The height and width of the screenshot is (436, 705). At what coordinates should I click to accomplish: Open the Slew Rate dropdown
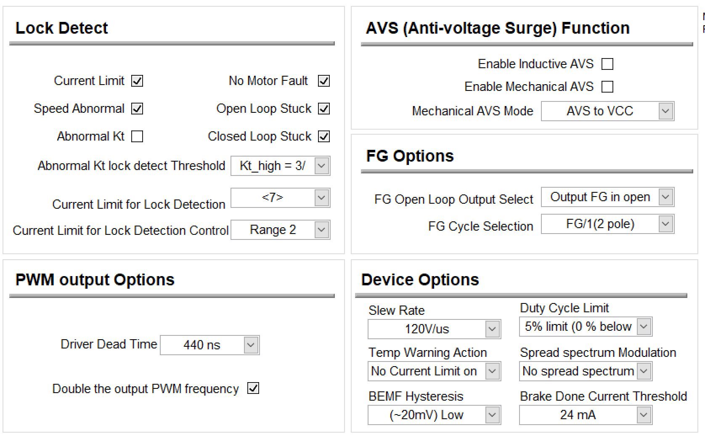coord(435,329)
